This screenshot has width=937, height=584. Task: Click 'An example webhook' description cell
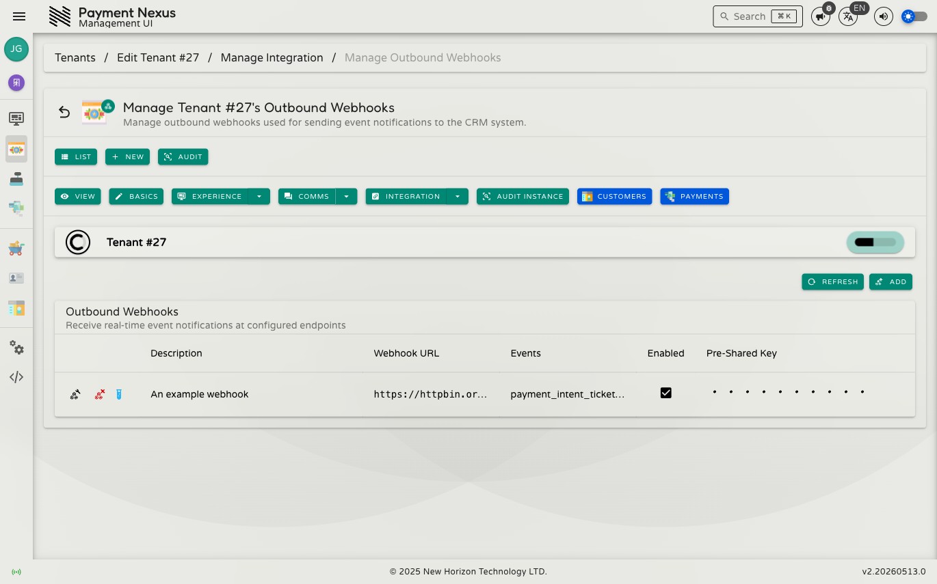[200, 394]
